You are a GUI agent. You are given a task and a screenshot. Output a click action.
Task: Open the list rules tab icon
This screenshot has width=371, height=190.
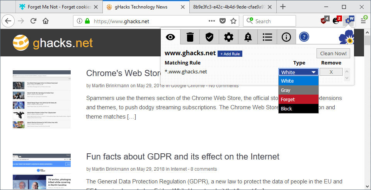267,37
